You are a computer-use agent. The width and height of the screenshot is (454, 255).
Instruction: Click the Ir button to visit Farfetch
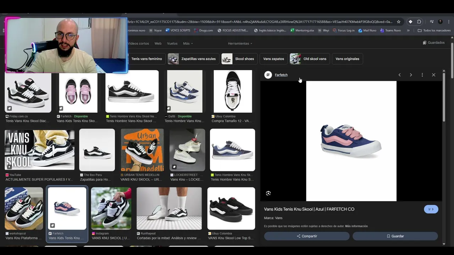[431, 209]
